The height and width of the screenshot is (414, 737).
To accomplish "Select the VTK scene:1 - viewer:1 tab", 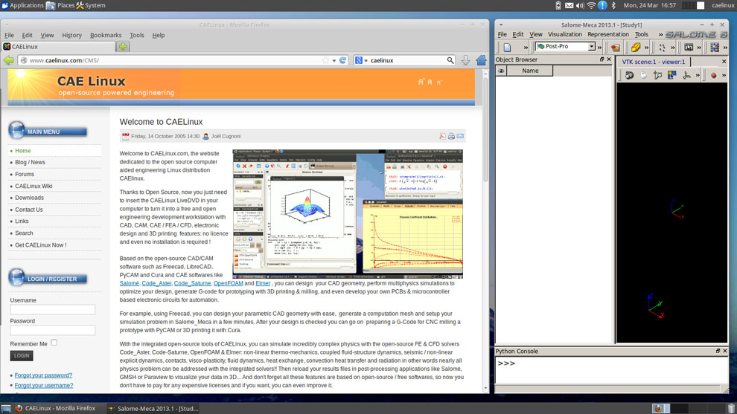I will pos(654,62).
